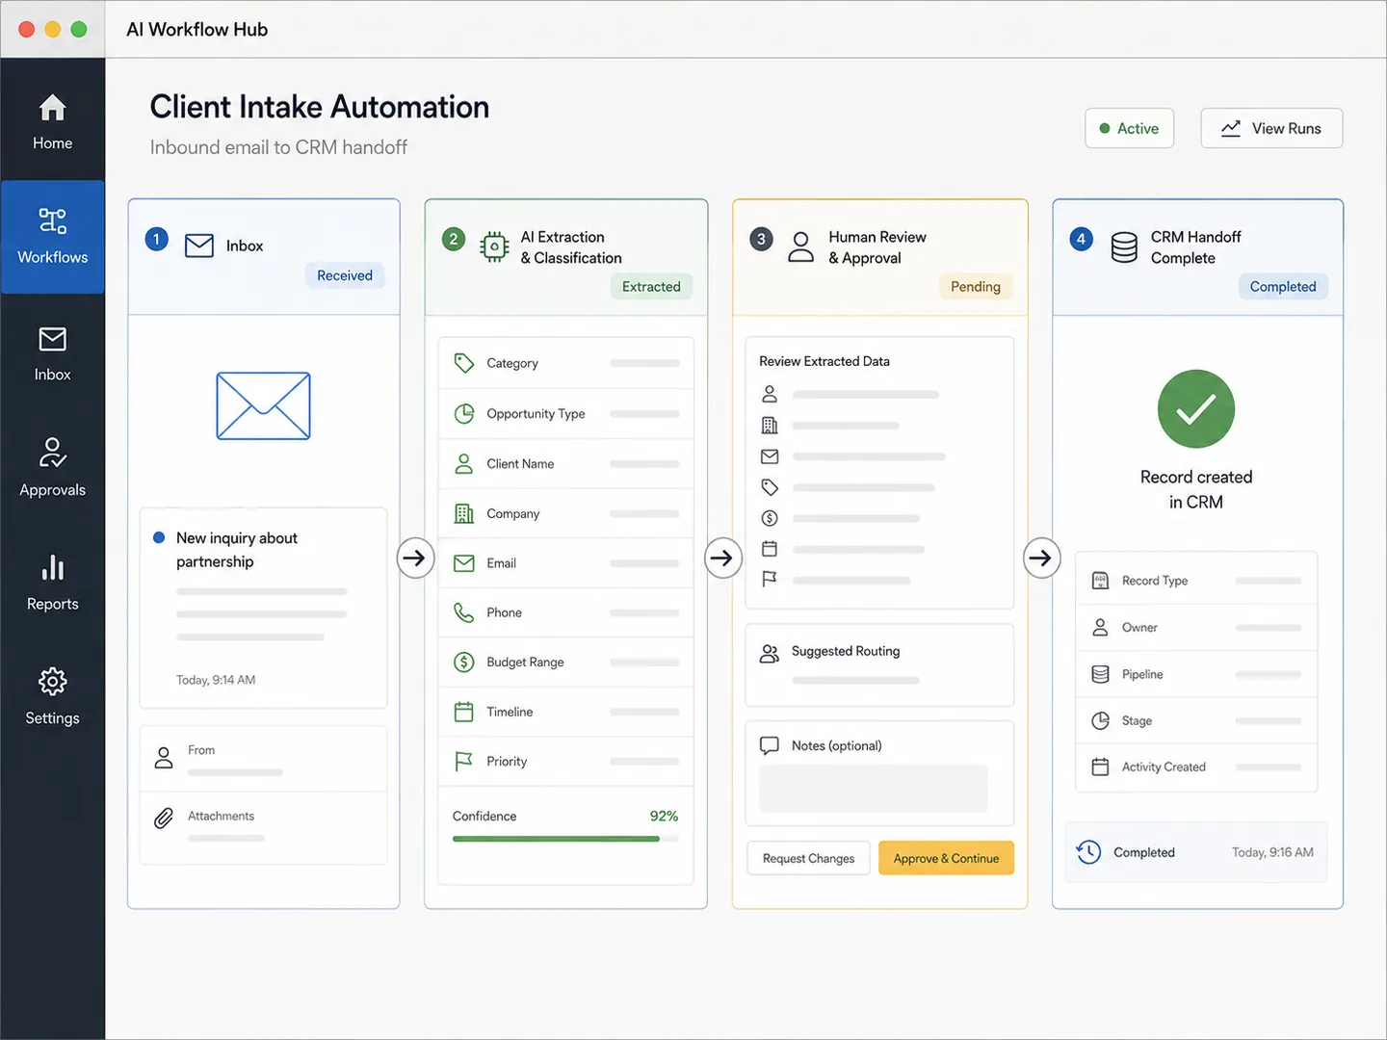Click the View Runs chart icon

[1230, 128]
